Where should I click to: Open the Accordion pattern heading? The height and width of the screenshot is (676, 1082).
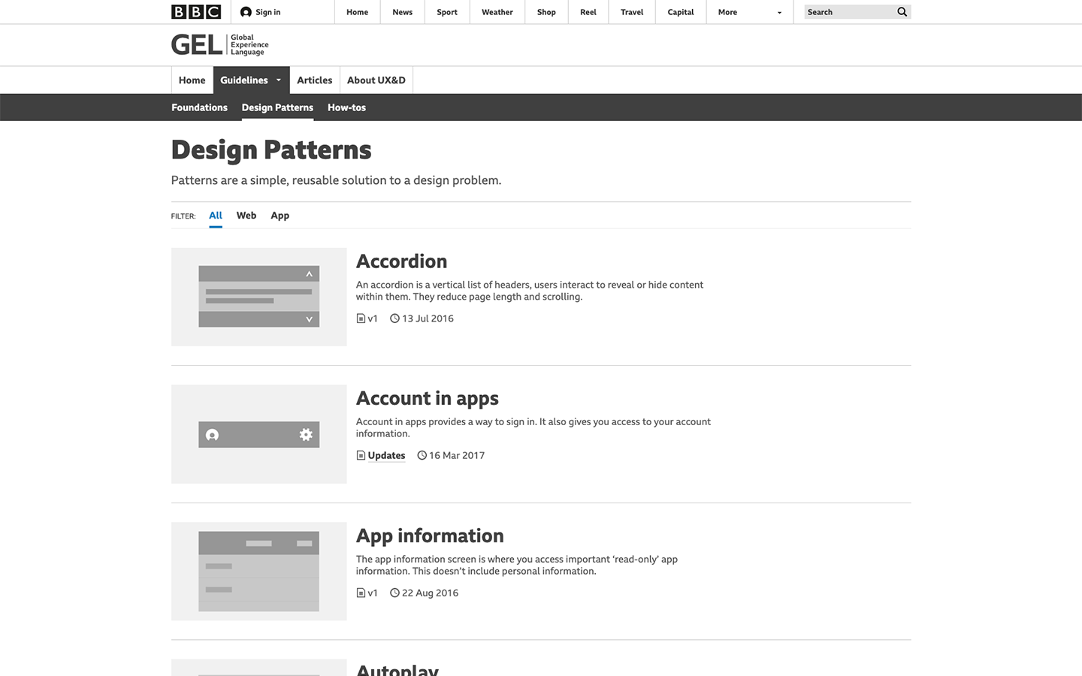tap(401, 261)
